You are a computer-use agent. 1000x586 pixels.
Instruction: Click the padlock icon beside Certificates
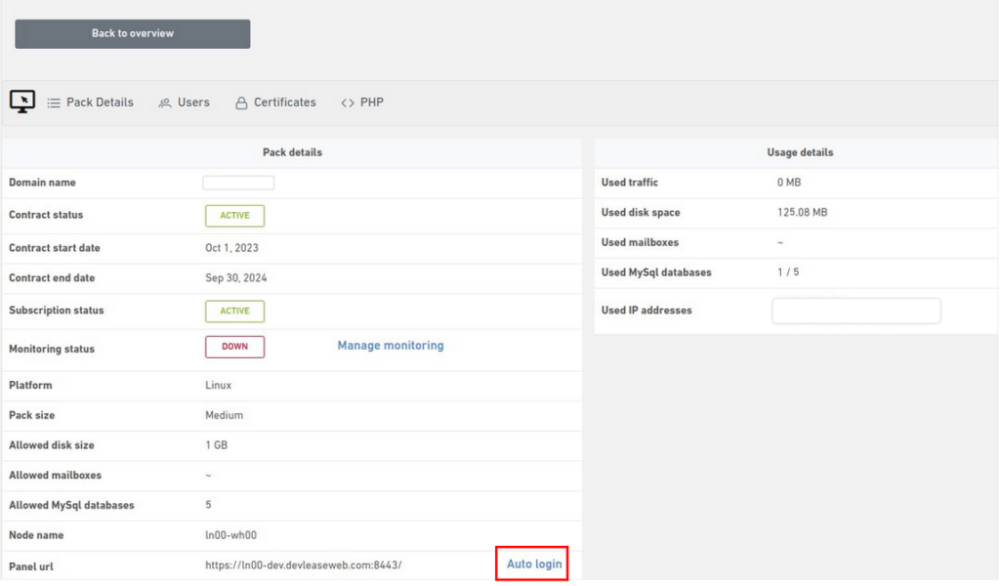click(241, 103)
